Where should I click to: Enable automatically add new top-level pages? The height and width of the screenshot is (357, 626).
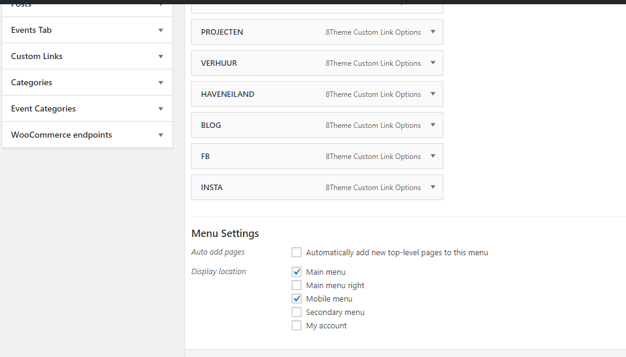pyautogui.click(x=297, y=252)
